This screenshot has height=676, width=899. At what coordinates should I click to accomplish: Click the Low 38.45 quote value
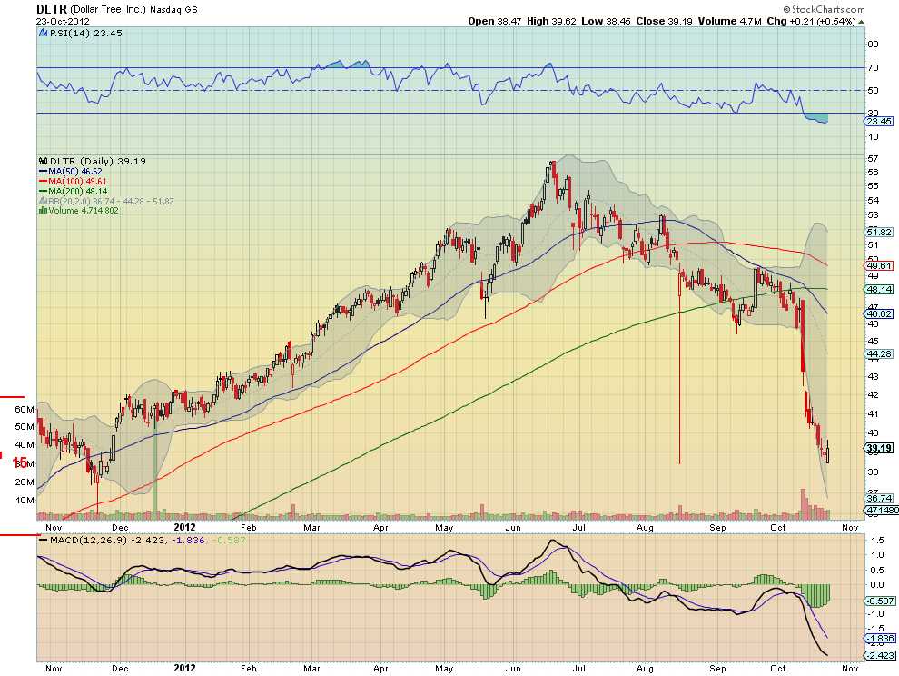(606, 21)
